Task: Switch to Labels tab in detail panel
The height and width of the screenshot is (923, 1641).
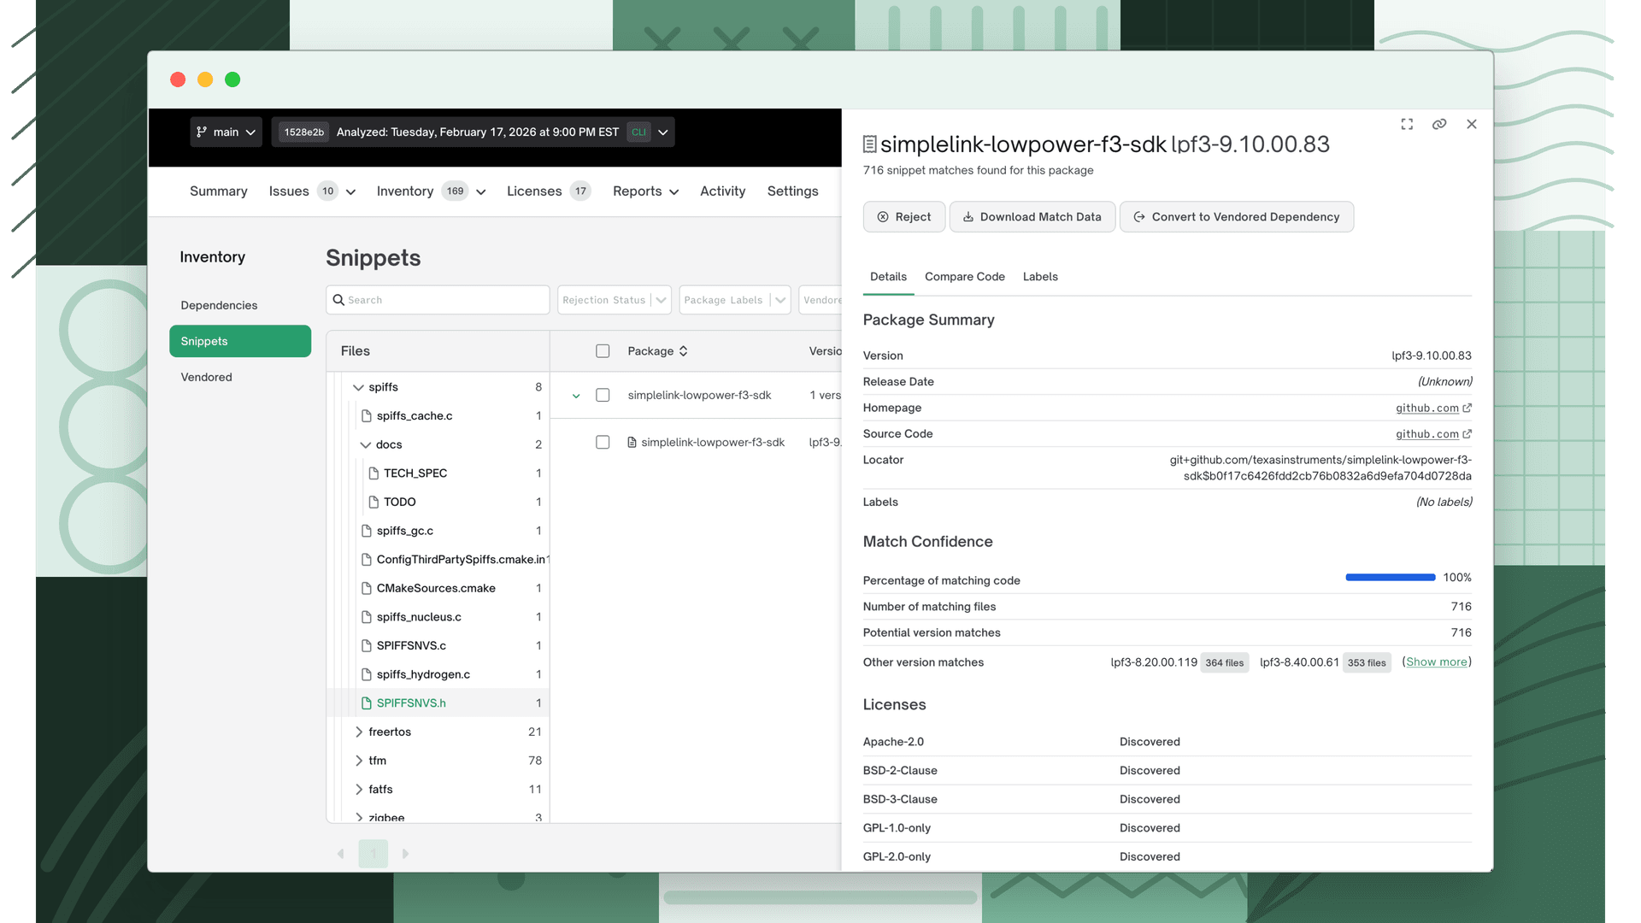Action: (1040, 277)
